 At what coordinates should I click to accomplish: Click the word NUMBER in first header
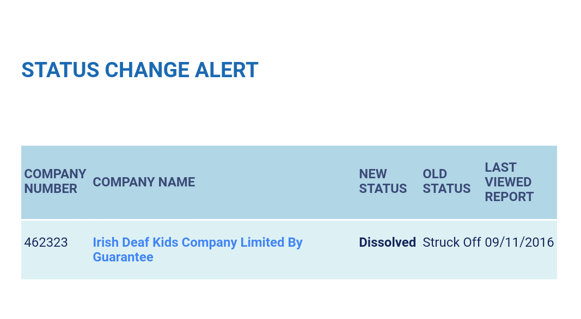point(51,189)
